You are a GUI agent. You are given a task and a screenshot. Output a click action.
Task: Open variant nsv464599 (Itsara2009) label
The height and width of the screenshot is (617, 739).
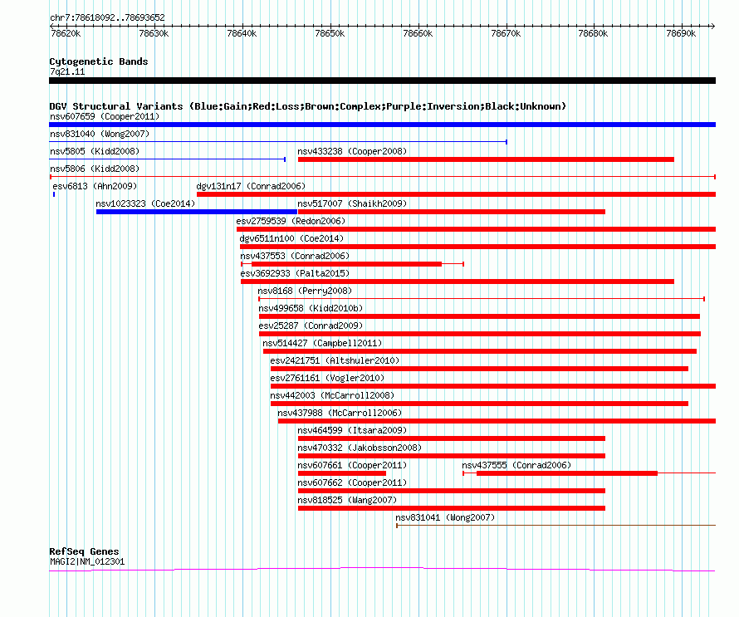(352, 430)
